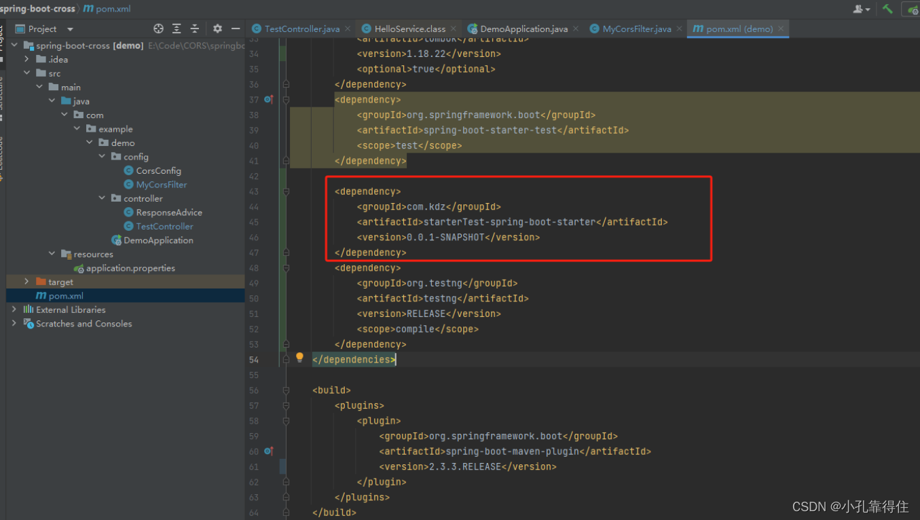Collapse the spring-boot-cross project root
Image resolution: width=920 pixels, height=520 pixels.
click(x=14, y=45)
